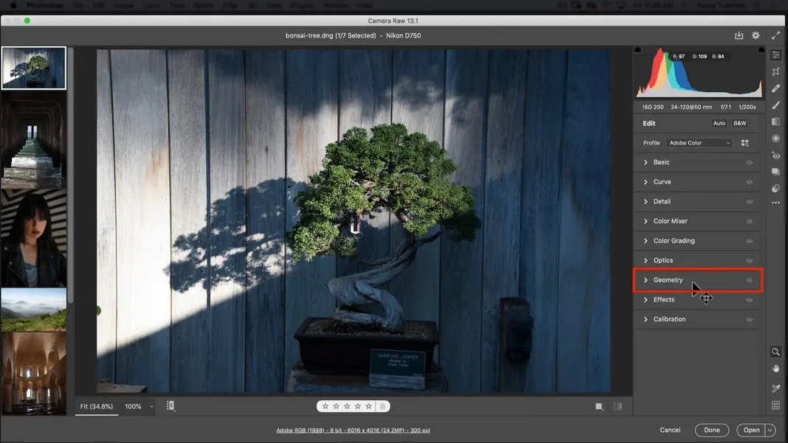Expand the Optics panel chevron

pyautogui.click(x=646, y=260)
